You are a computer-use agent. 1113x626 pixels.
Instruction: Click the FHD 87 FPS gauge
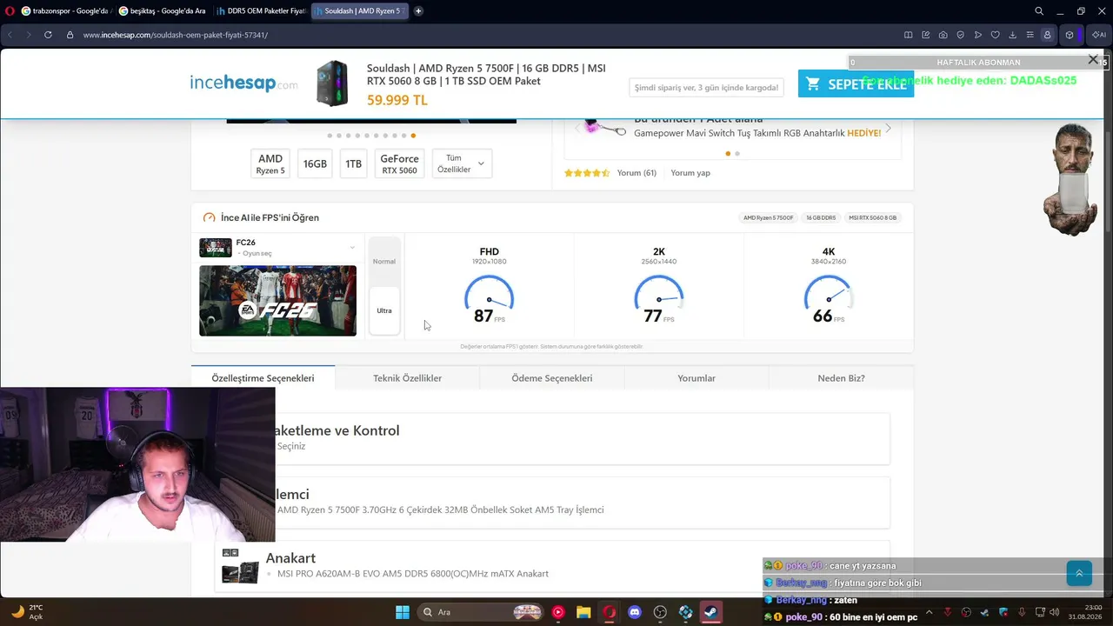(x=489, y=300)
